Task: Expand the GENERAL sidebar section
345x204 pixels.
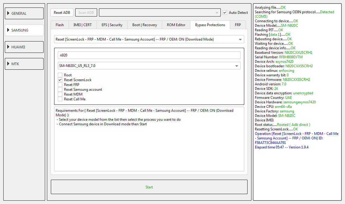Action: 24,14
